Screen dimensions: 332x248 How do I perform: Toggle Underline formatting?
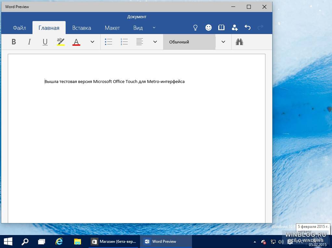(x=45, y=42)
